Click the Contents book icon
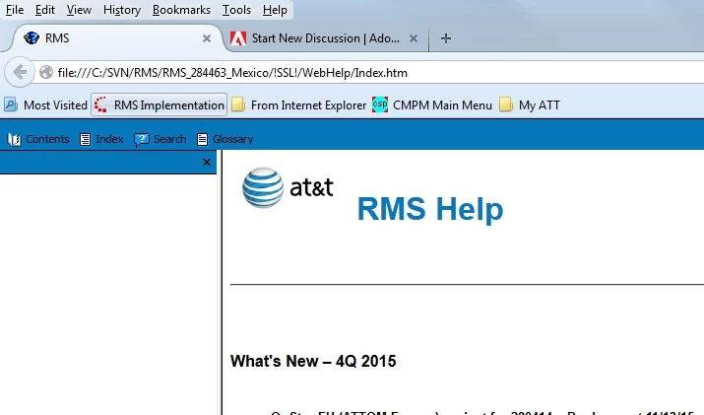The height and width of the screenshot is (415, 704). point(15,140)
